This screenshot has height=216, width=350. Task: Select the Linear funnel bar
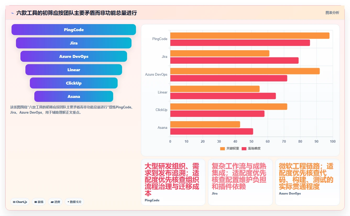[74, 70]
